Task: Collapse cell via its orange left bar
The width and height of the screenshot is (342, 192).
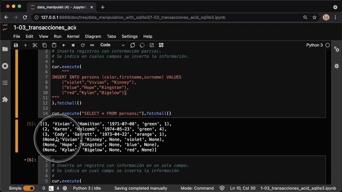Action: point(17,84)
